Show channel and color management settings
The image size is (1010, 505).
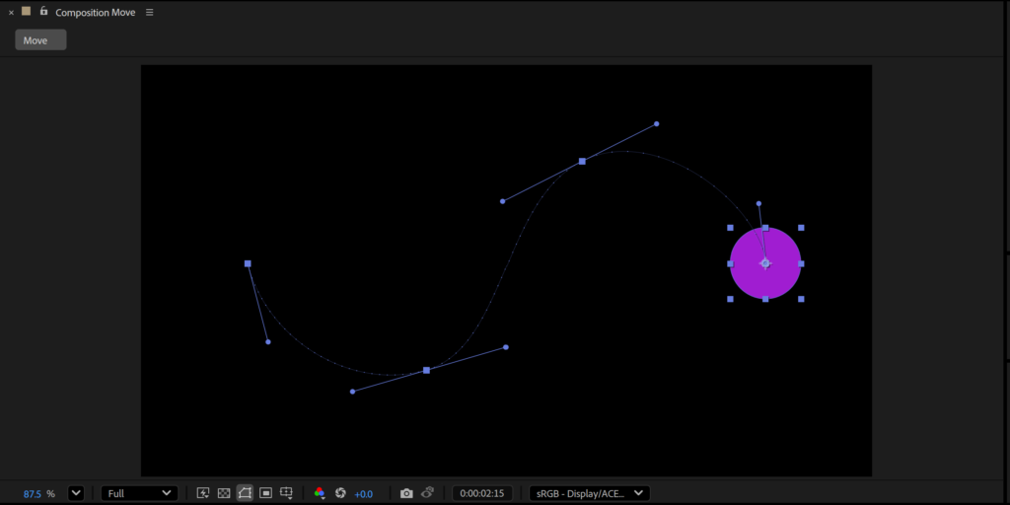(320, 493)
